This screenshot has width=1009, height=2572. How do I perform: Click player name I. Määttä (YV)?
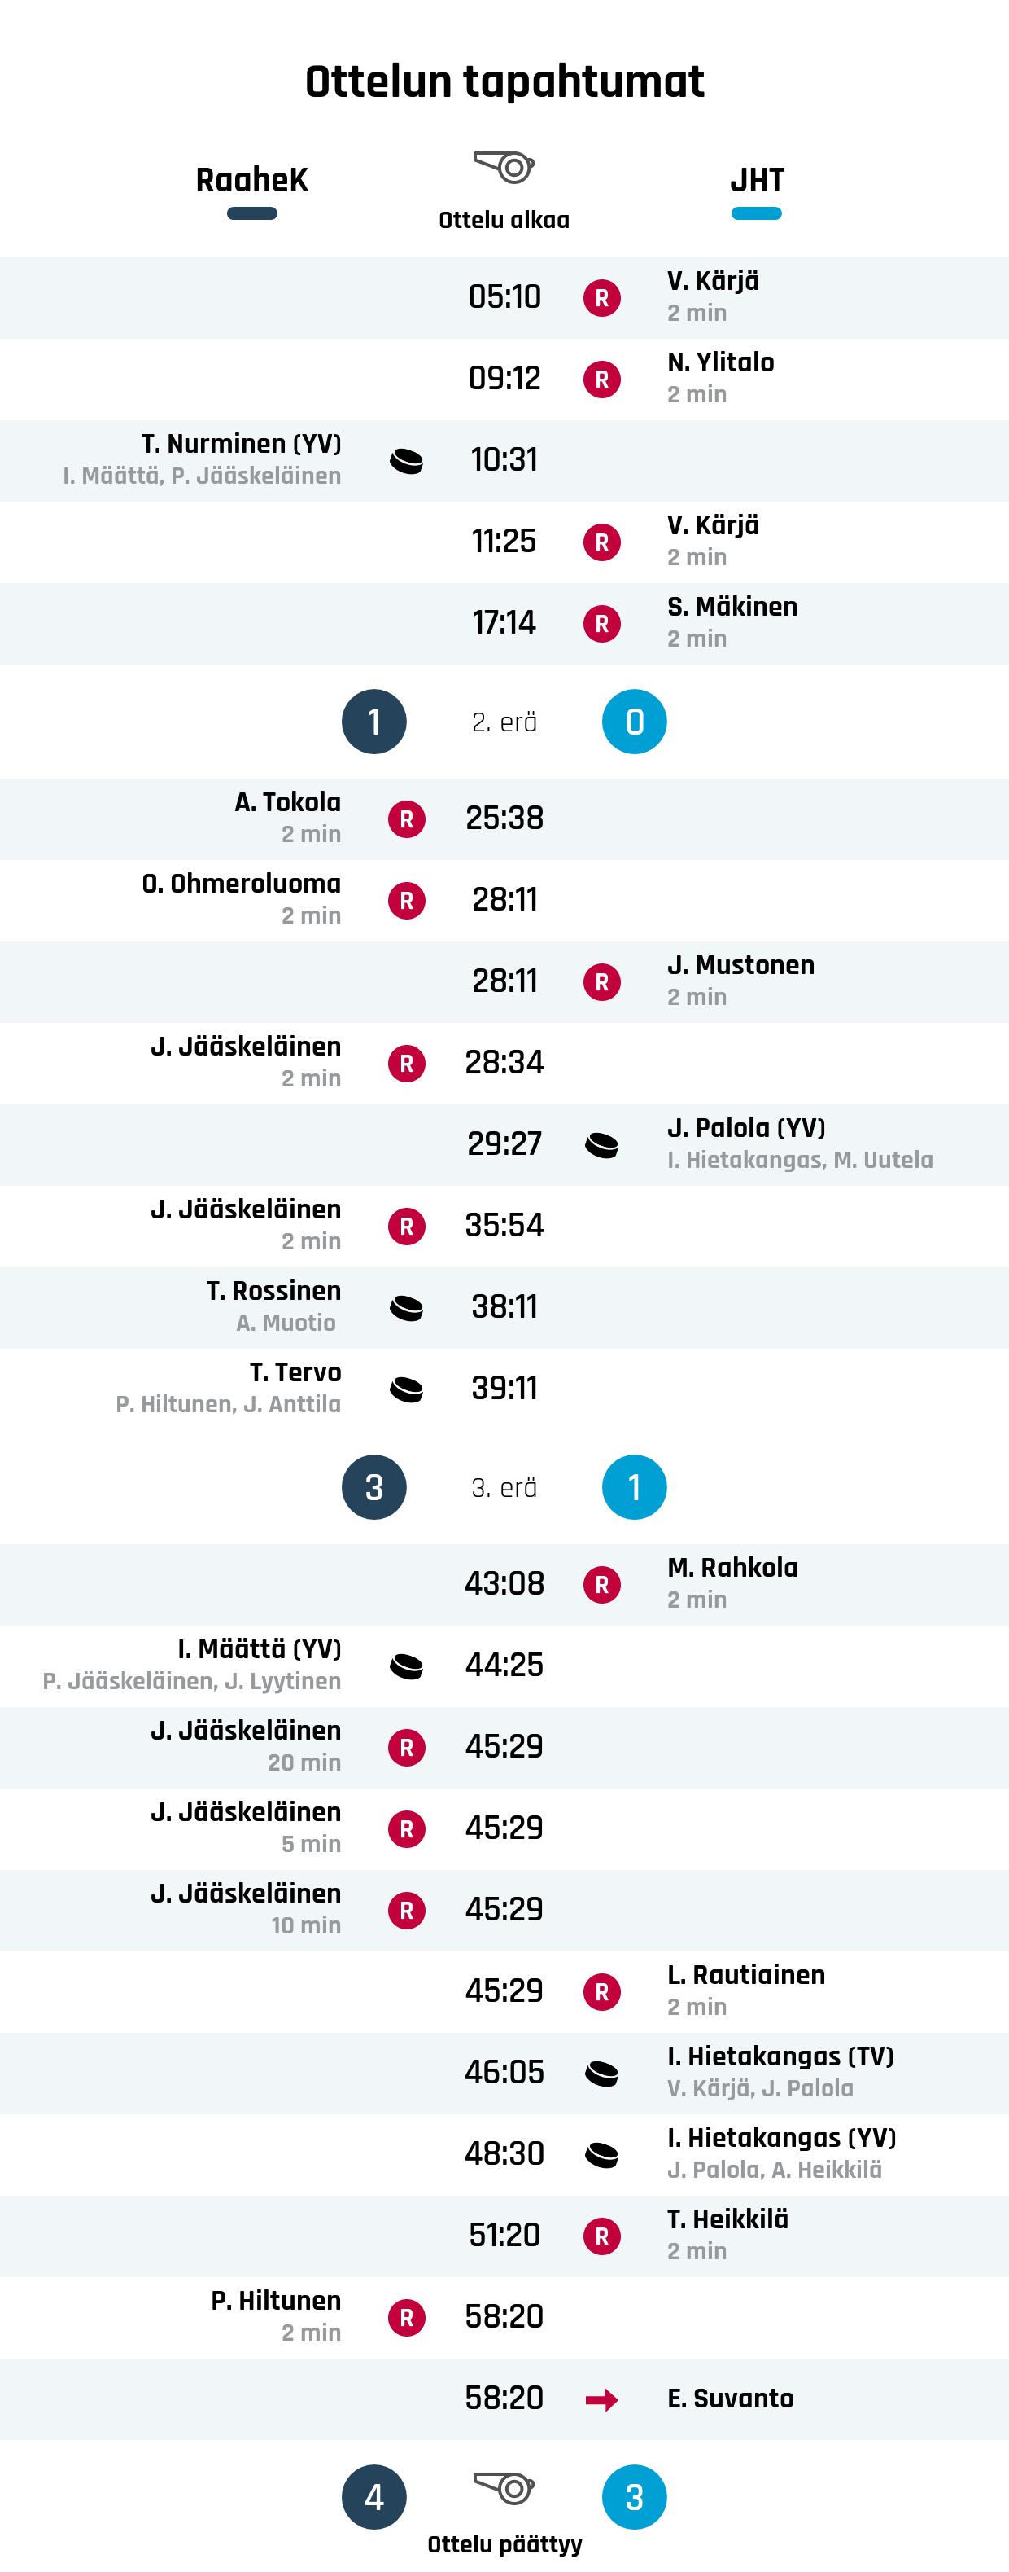tap(260, 1649)
